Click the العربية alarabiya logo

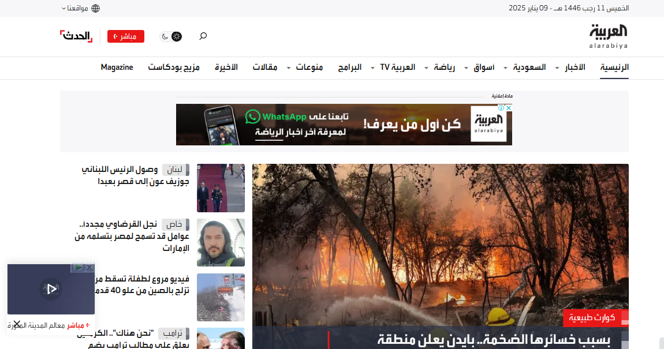click(608, 36)
